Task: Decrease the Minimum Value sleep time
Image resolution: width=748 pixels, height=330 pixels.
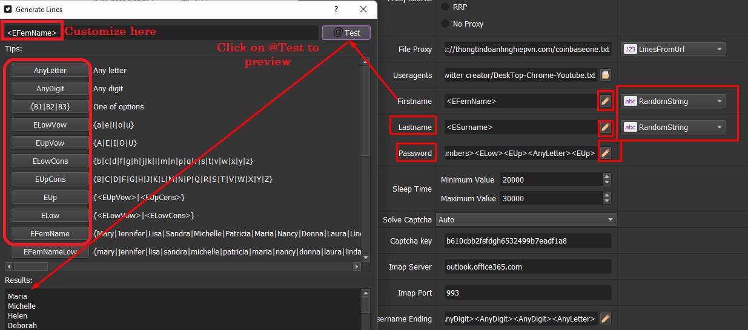Action: 607,183
